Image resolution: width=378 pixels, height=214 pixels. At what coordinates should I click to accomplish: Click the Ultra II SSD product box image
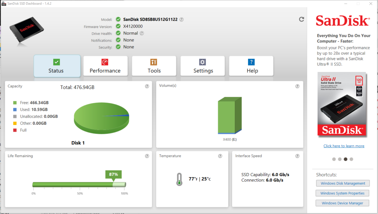[x=342, y=104]
